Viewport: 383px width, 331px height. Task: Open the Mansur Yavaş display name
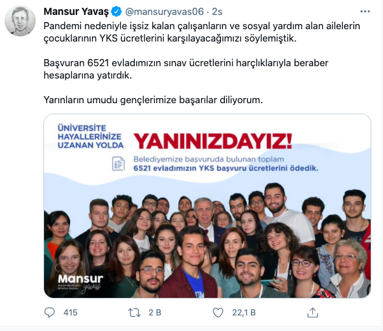coord(76,12)
